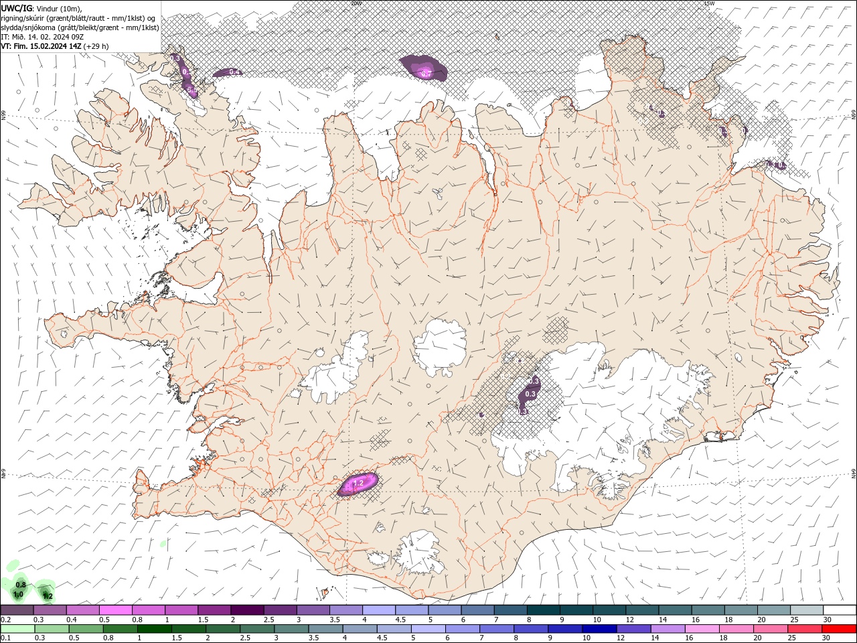Viewport: 857px width, 643px height.
Task: Pick the 8–9 dark teal swatch, top legend
Action: tap(542, 610)
